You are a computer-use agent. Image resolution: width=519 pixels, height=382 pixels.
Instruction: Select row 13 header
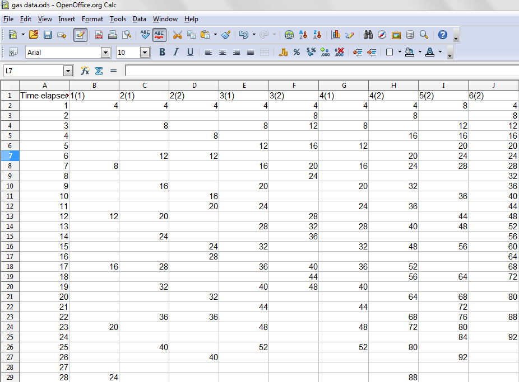(x=10, y=216)
